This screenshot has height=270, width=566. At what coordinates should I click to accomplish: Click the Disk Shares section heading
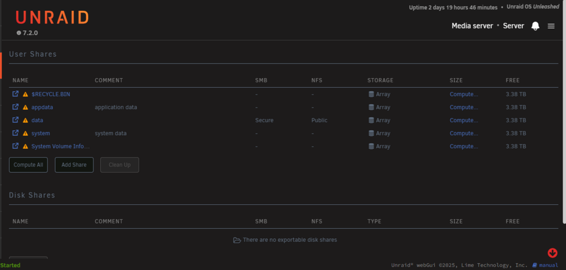pyautogui.click(x=32, y=195)
